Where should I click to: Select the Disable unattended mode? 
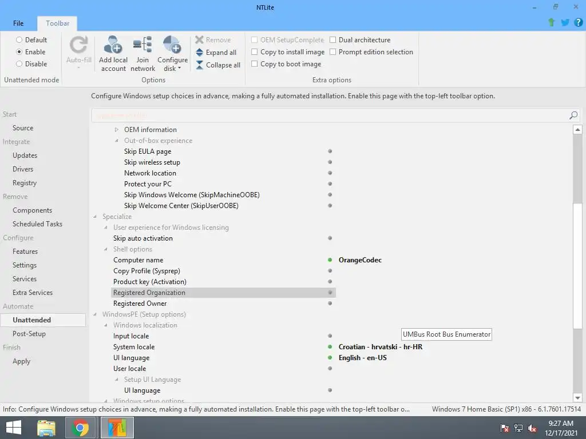19,64
